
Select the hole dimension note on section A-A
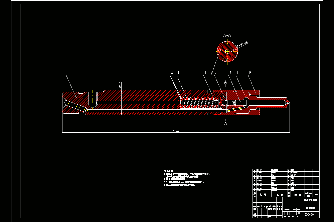tap(242, 44)
